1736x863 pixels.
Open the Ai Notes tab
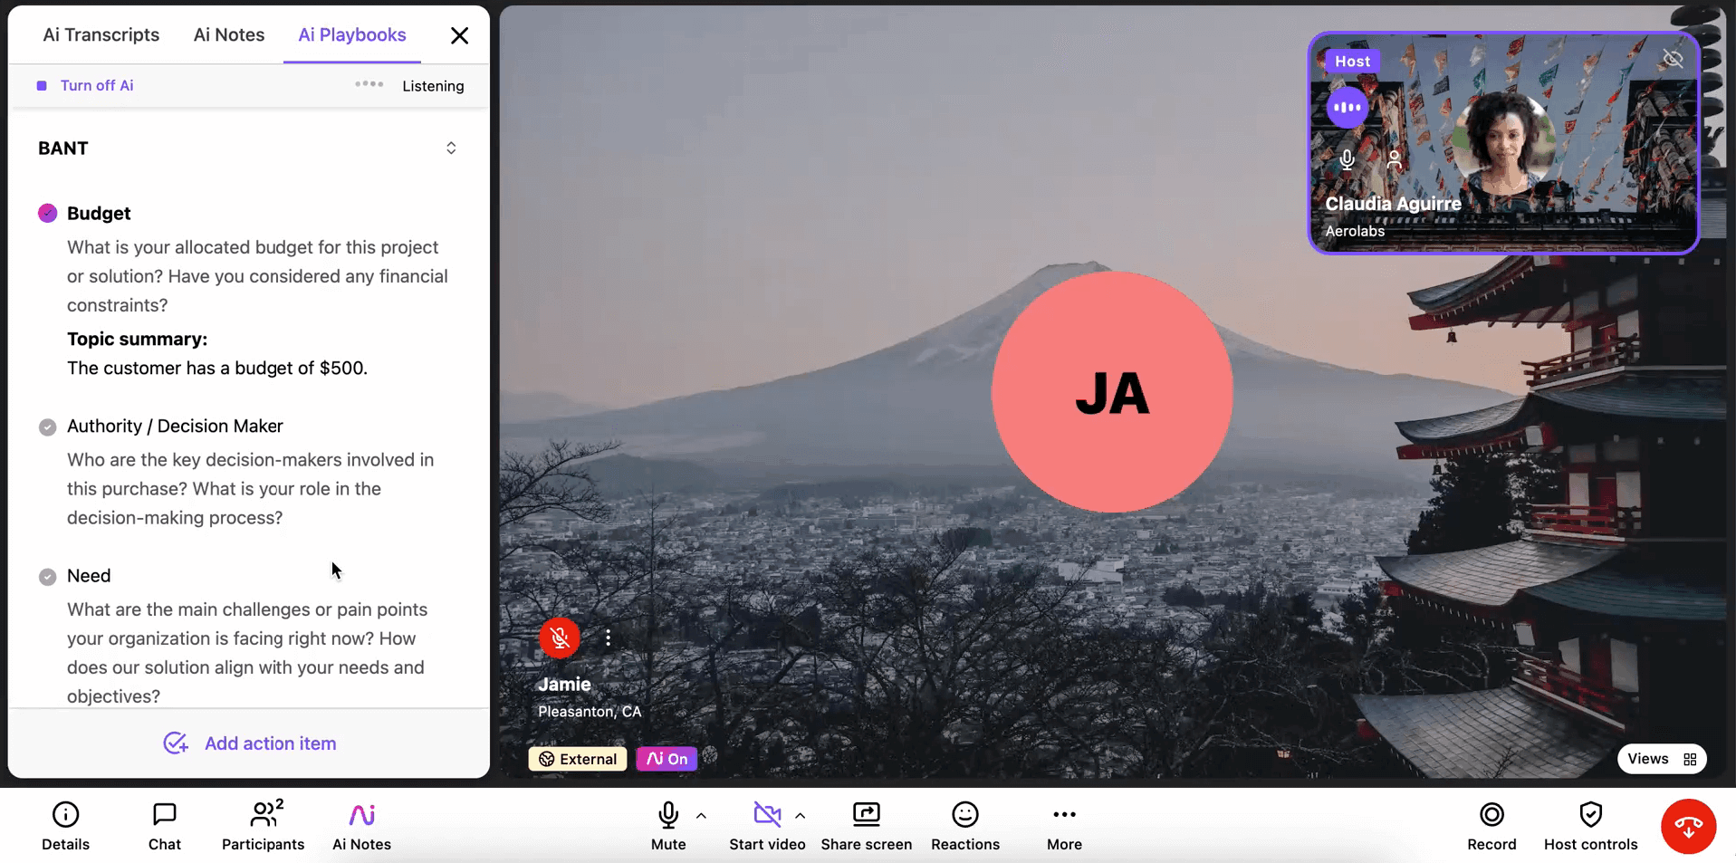228,34
